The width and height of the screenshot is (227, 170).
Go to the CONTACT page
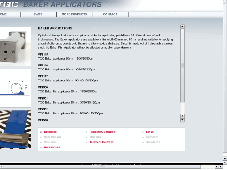pos(110,14)
